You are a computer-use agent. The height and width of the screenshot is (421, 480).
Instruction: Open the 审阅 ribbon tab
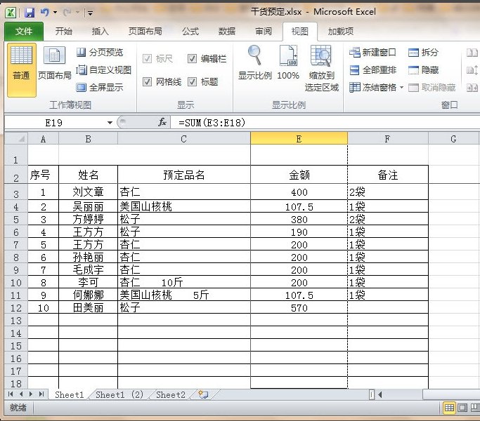coord(264,31)
